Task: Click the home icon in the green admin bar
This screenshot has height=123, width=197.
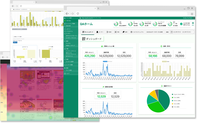Action: click(x=80, y=18)
